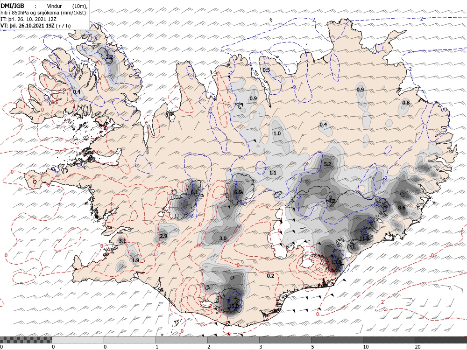
Task: Click legend swatch between 1 and 2
Action: 182,340
